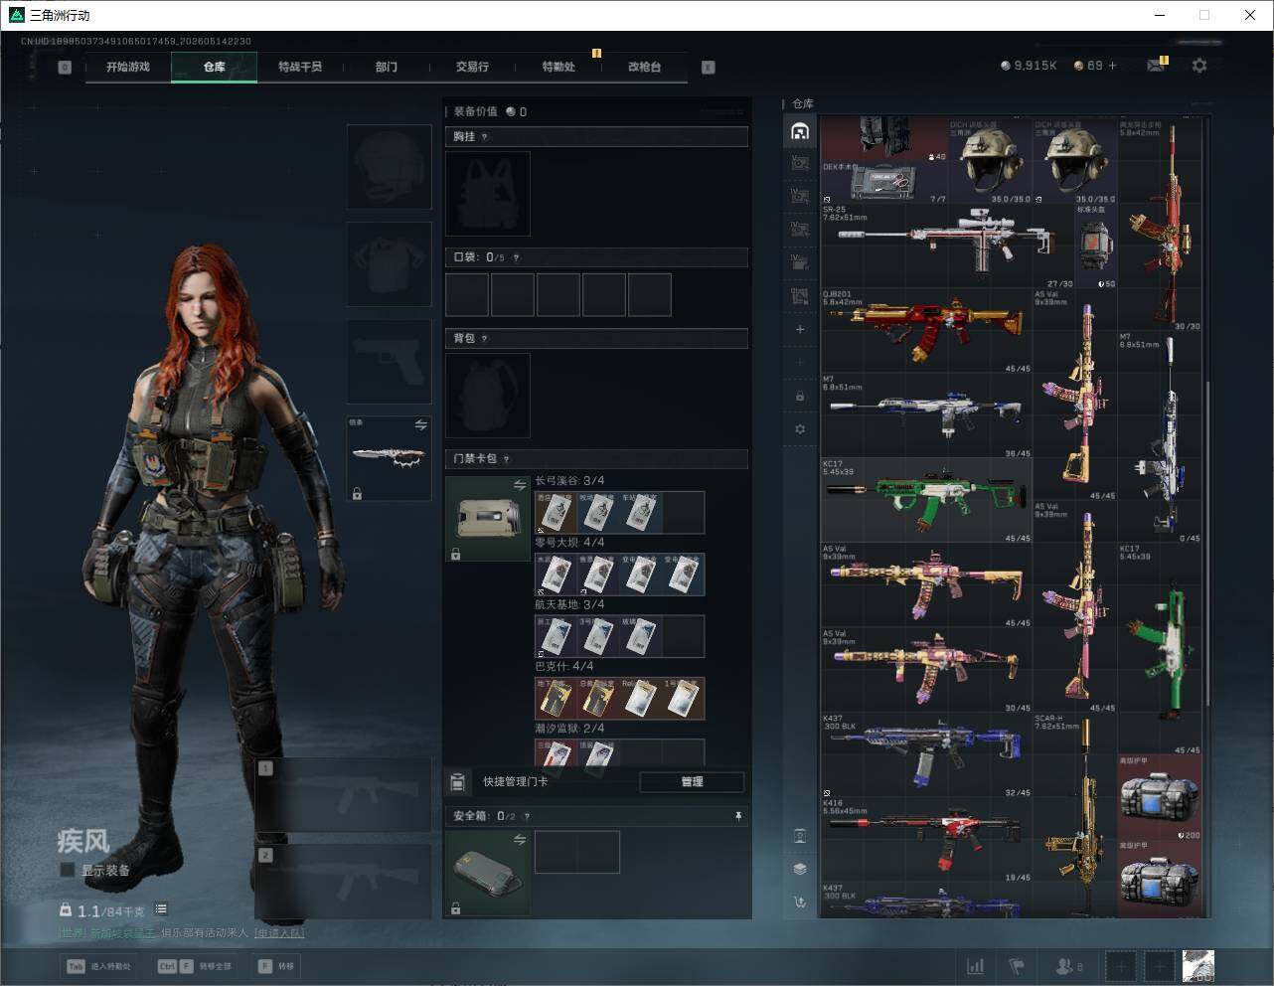This screenshot has width=1274, height=986.
Task: Open the 部门 tab
Action: pyautogui.click(x=387, y=67)
